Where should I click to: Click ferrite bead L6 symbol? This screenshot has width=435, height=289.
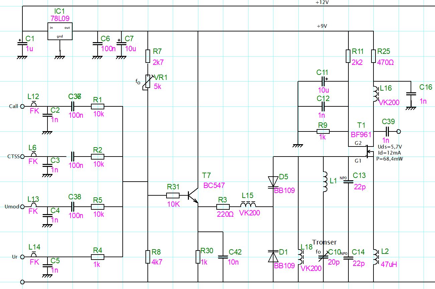33,155
